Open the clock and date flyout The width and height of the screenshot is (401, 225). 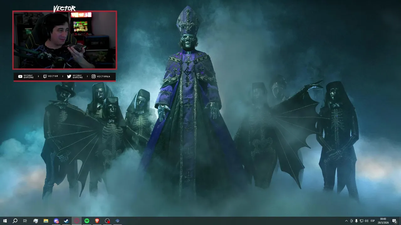(383, 221)
